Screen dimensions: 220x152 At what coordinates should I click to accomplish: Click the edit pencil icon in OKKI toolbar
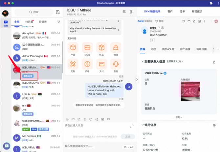tap(194, 21)
